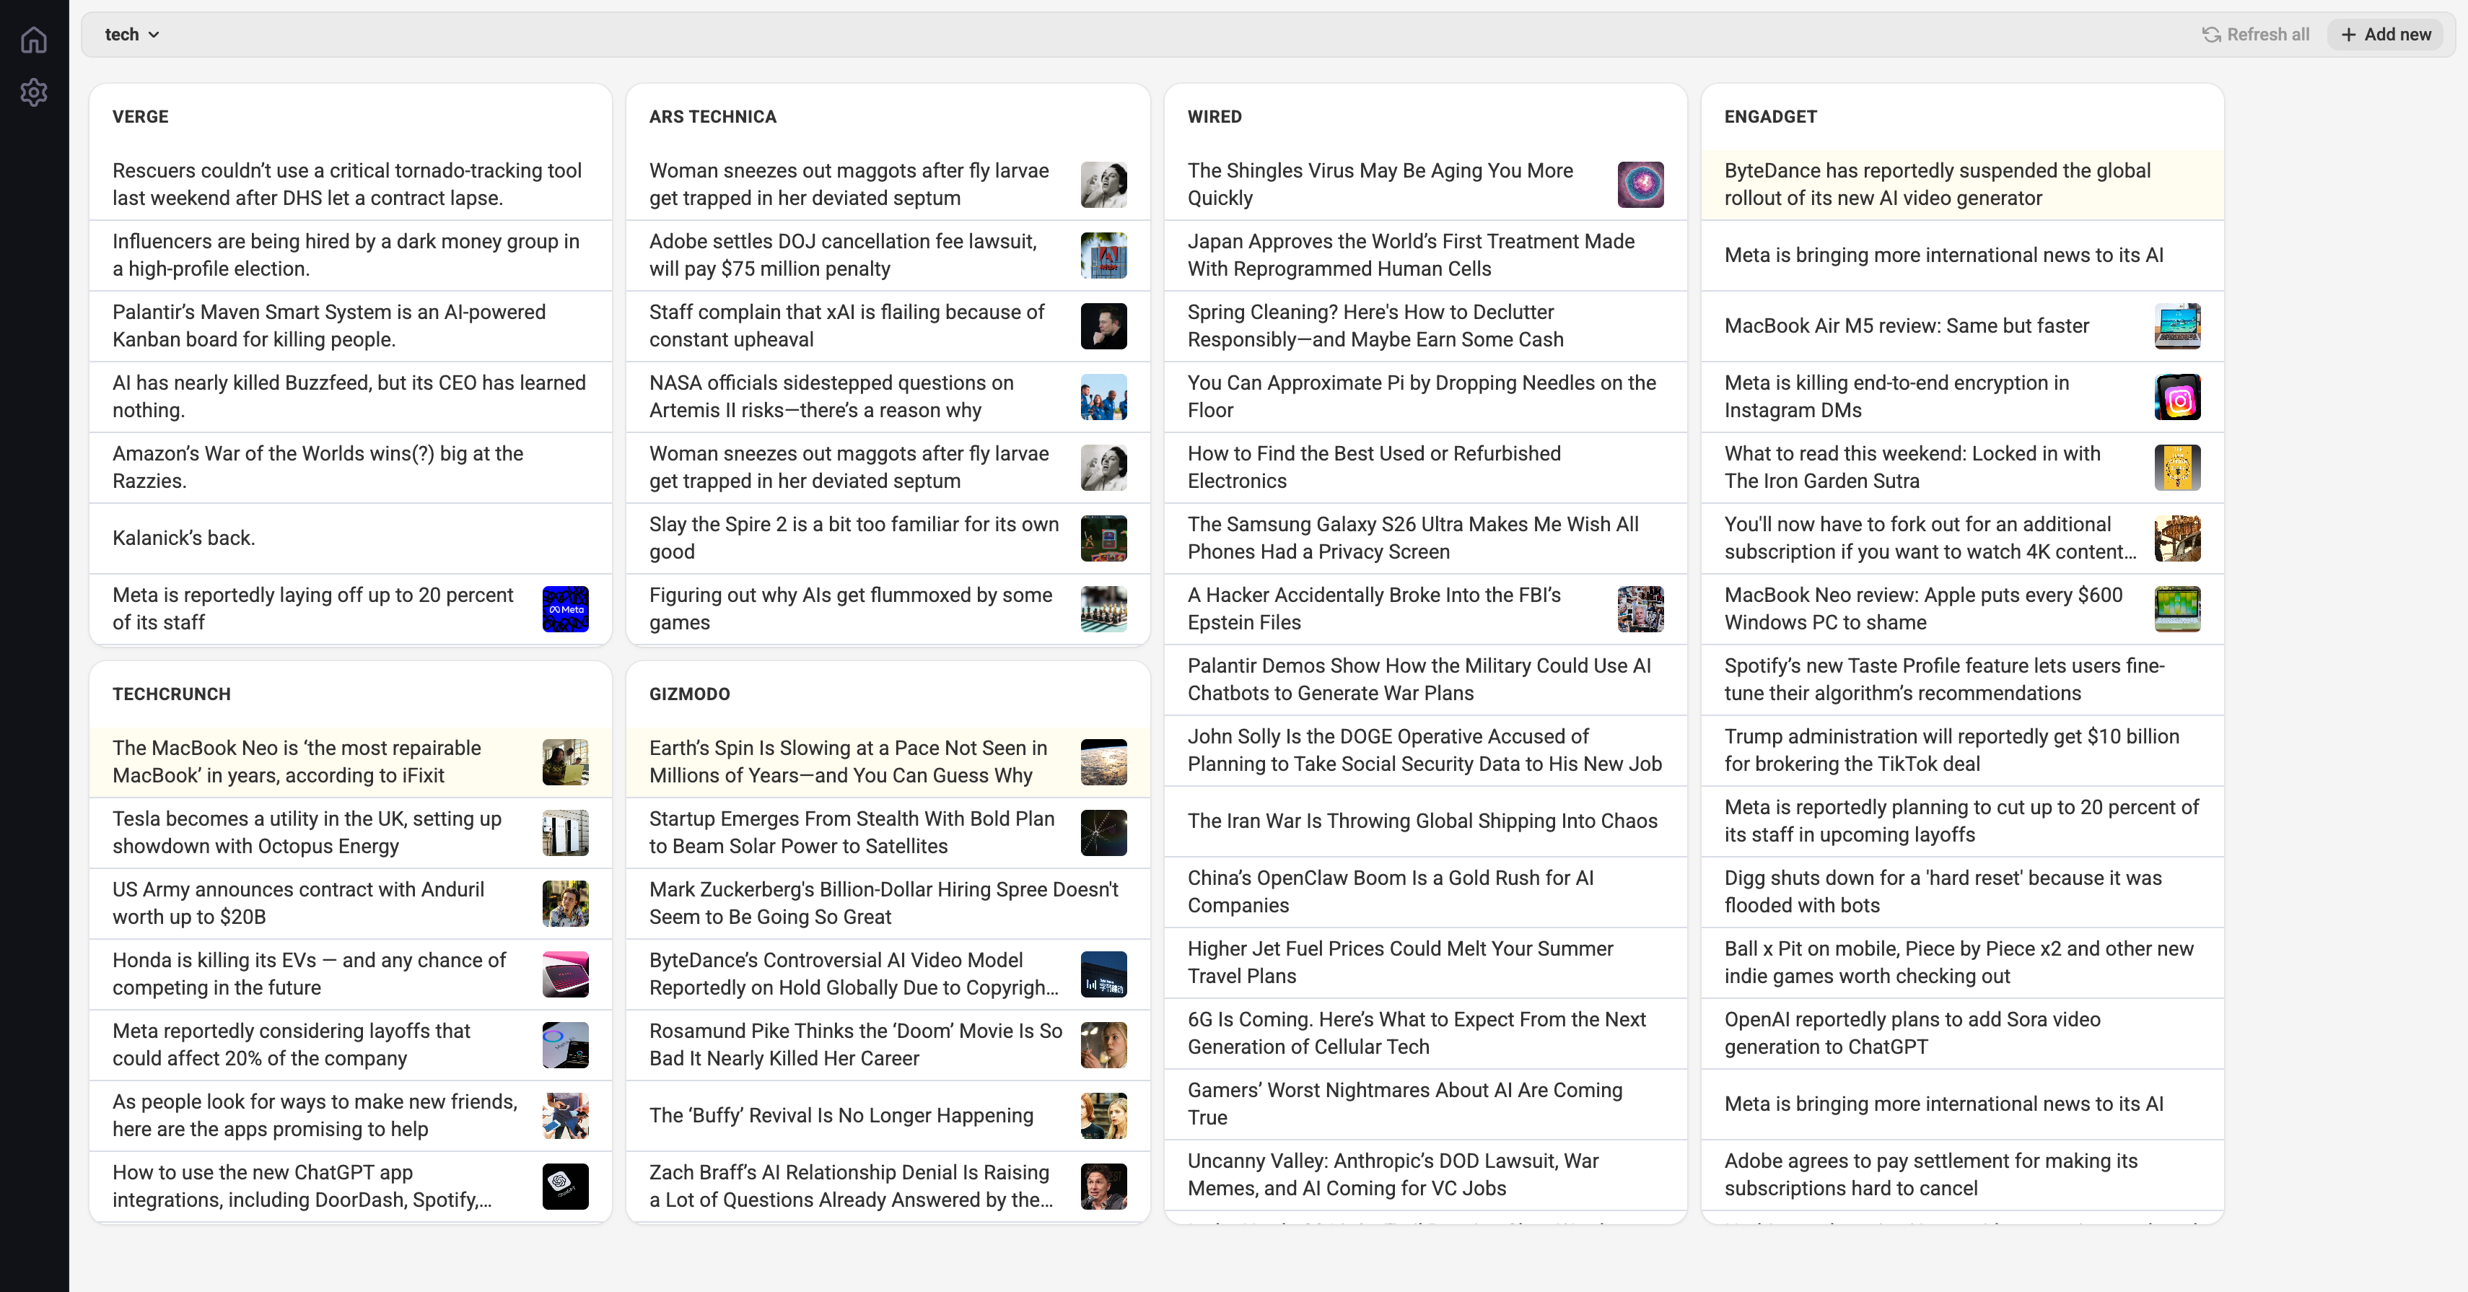Open the Instagram logo thumbnail in Engadget feed
The image size is (2468, 1292).
(x=2176, y=397)
